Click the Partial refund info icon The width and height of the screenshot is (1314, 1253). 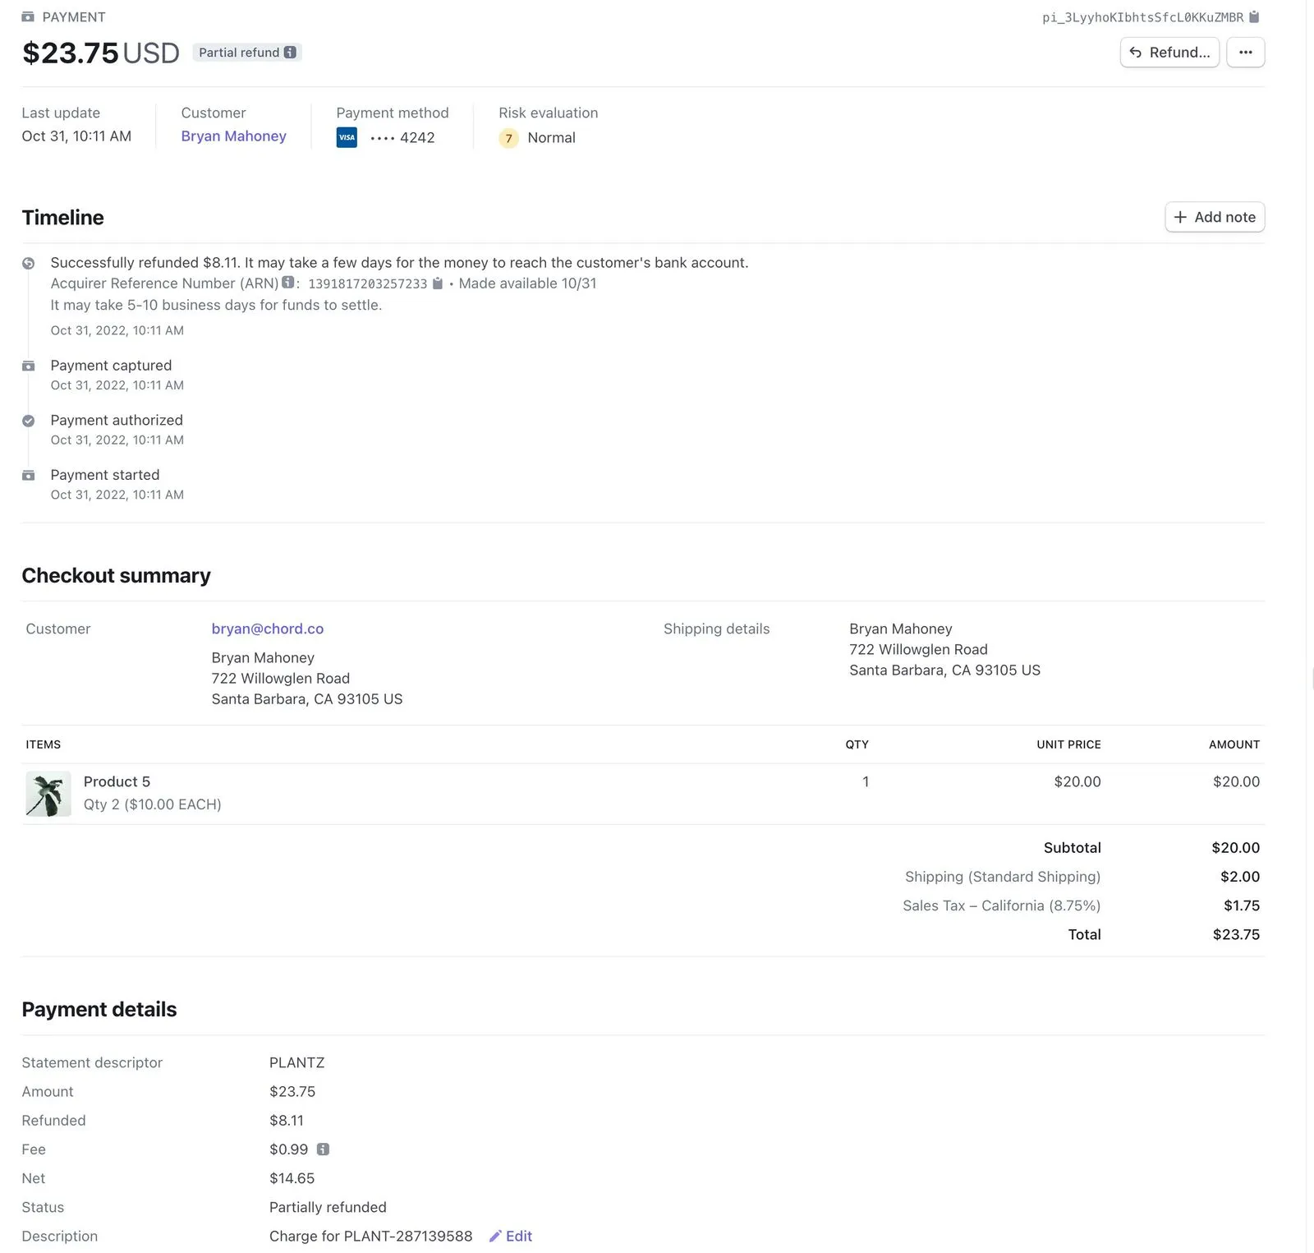pos(290,53)
